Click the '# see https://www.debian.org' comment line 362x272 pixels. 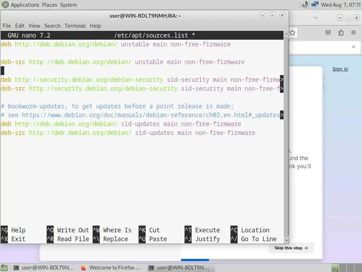coord(140,115)
